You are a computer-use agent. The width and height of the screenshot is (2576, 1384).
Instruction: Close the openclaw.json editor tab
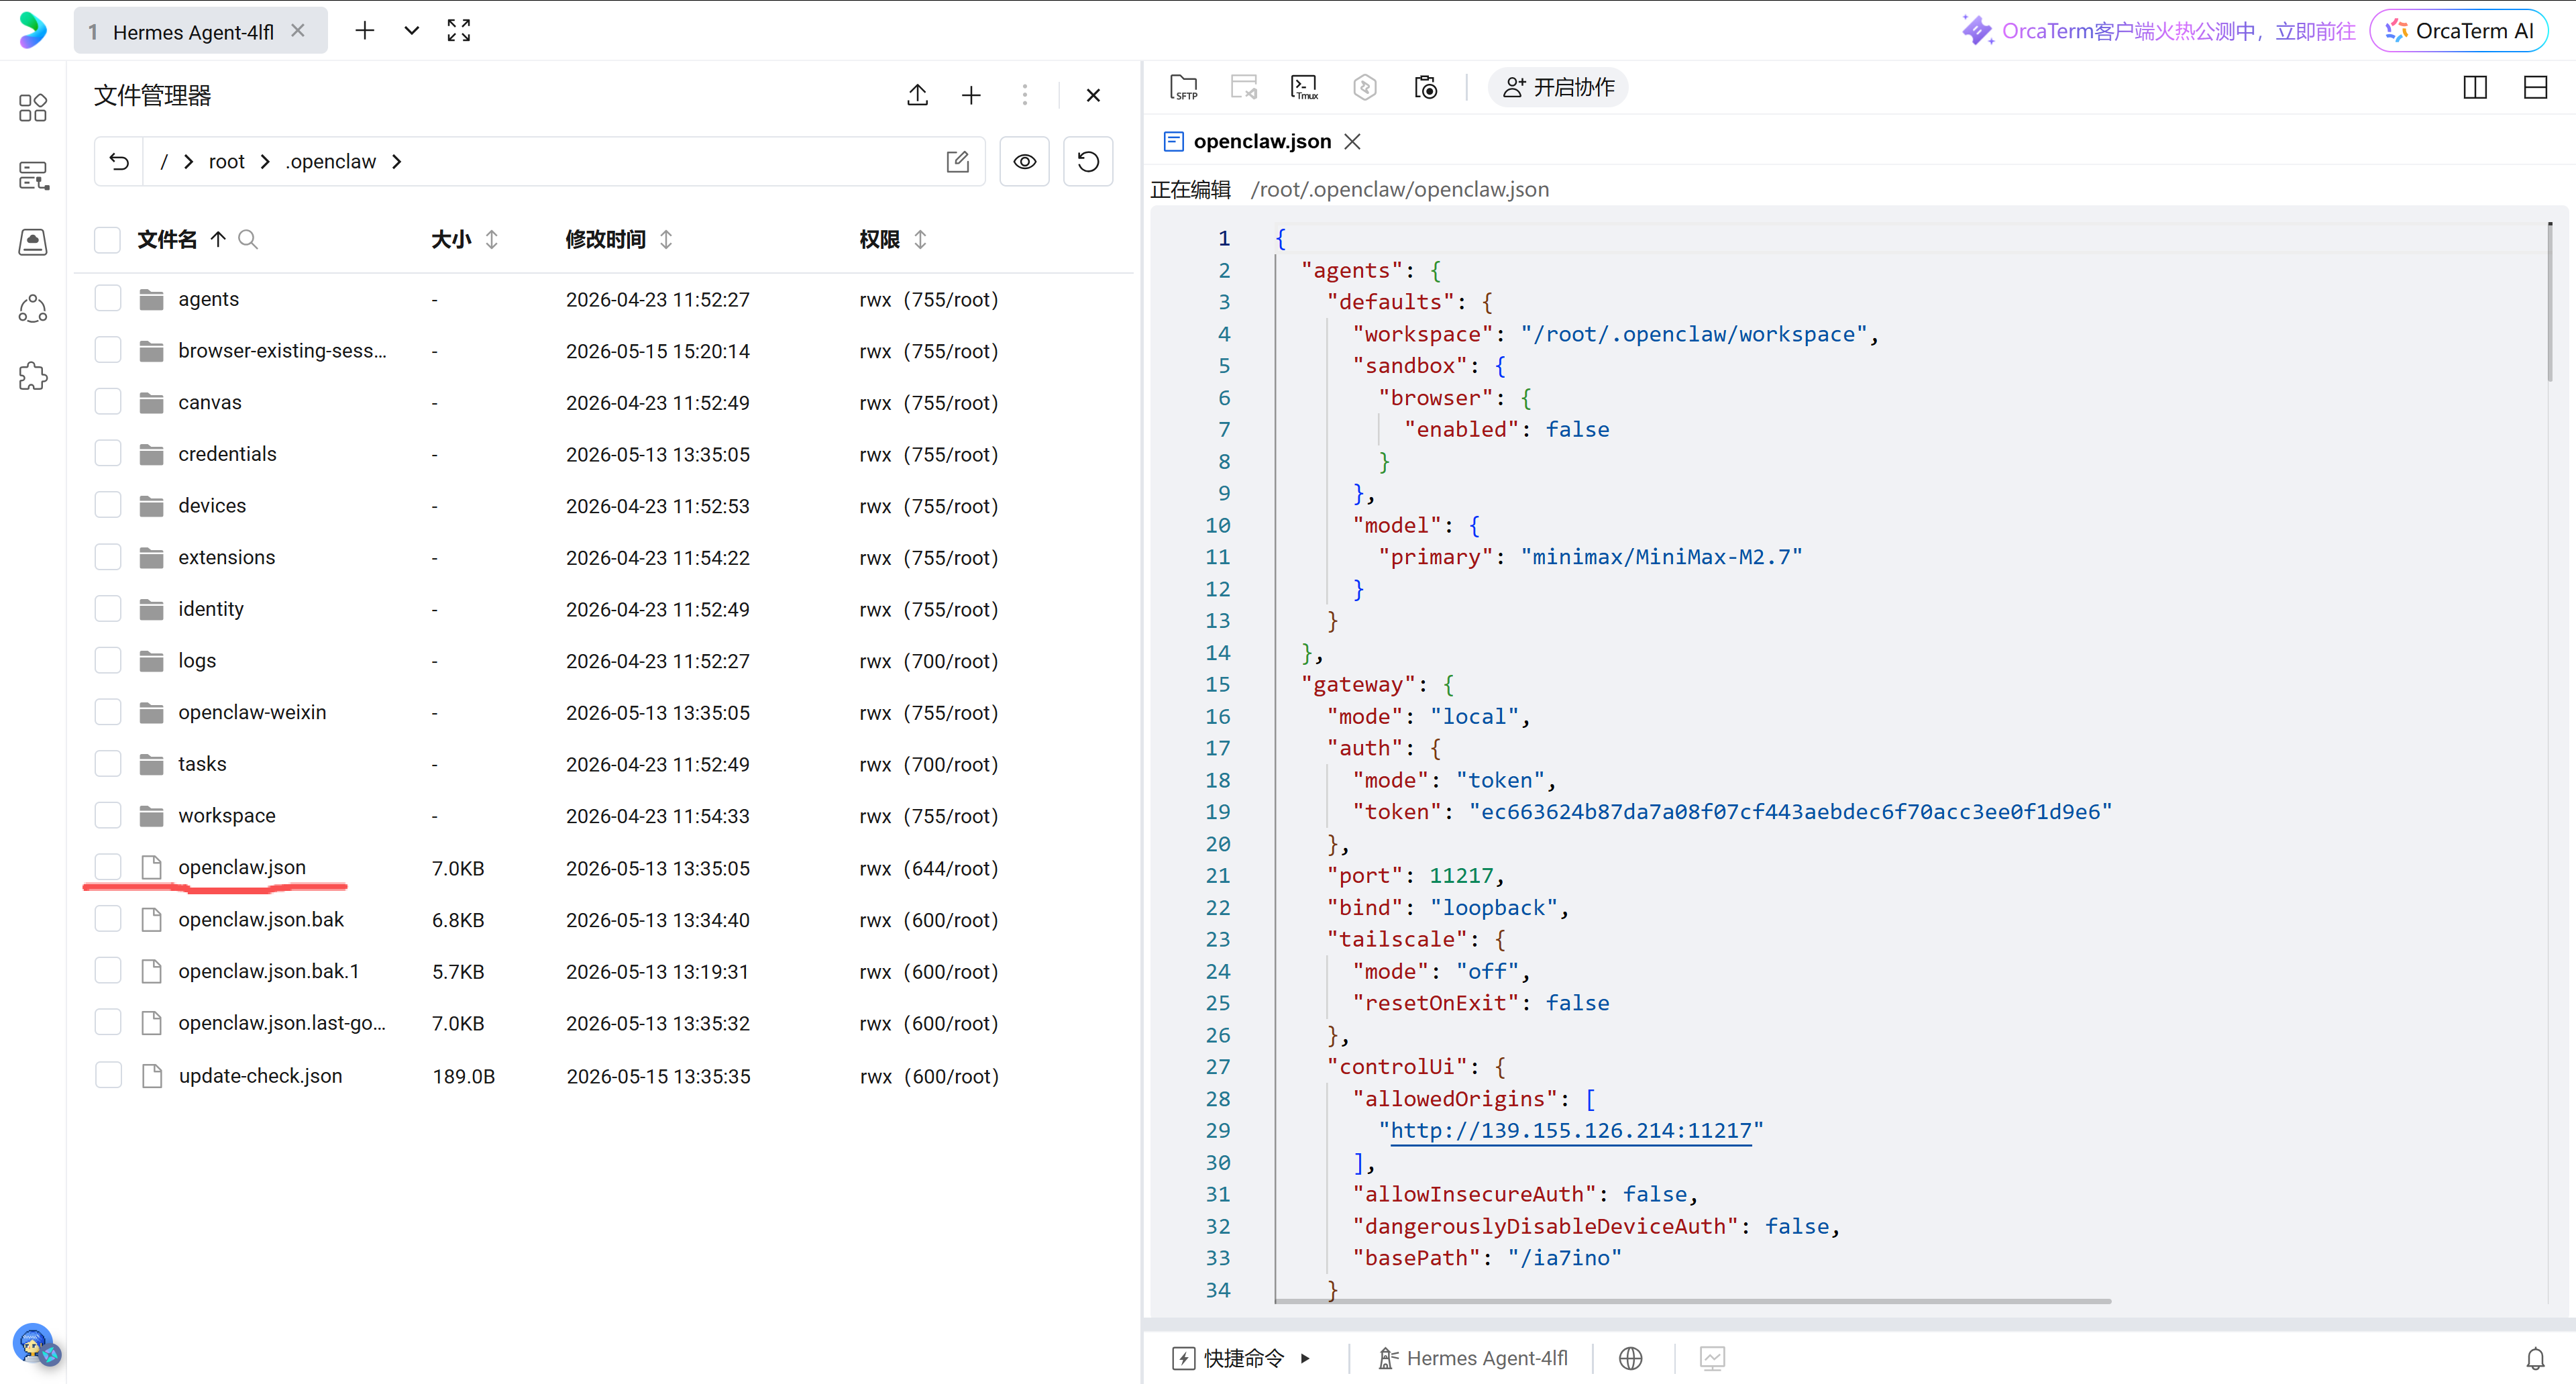tap(1352, 141)
